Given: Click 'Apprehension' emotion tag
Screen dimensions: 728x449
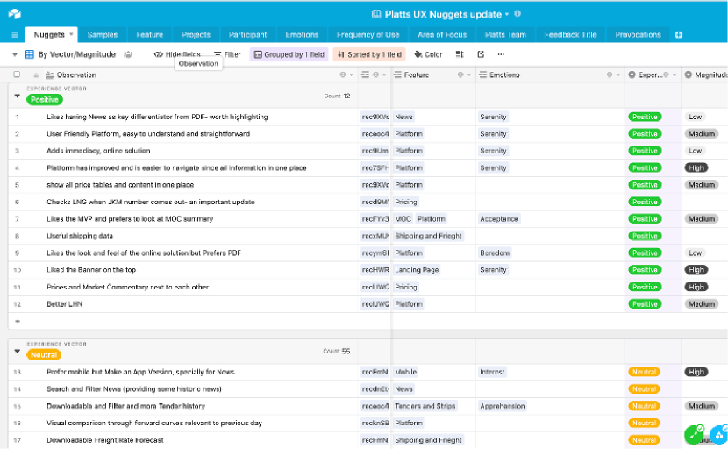Looking at the screenshot, I should pos(503,406).
